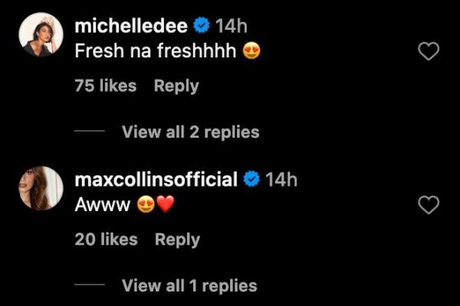View the 75 likes list
The width and height of the screenshot is (460, 306).
[106, 86]
